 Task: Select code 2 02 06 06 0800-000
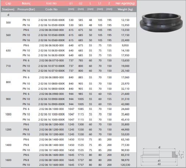pos(51,77)
